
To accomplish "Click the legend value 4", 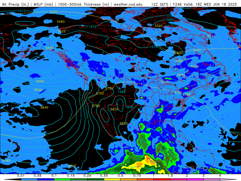I will pyautogui.click(x=220, y=176).
